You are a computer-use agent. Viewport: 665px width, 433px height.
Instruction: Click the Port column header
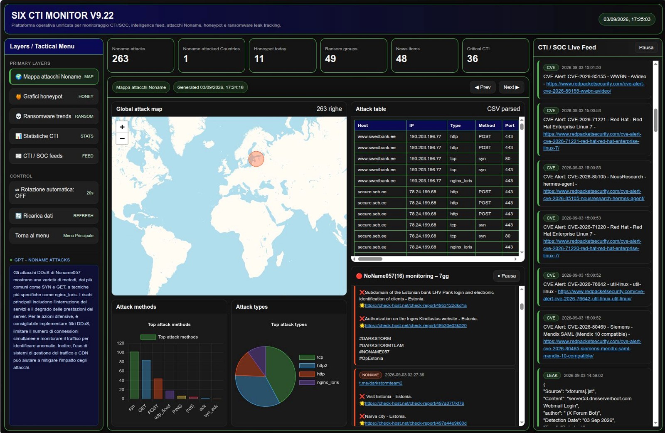click(510, 125)
